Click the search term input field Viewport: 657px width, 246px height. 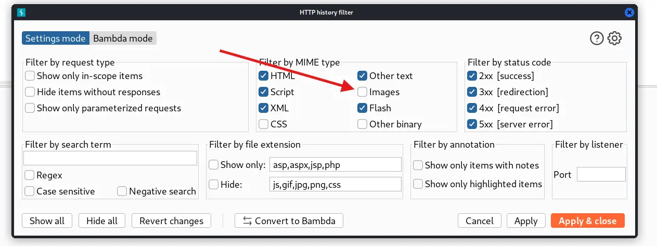[x=110, y=158]
